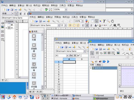Switch to KSpread via taskbar button
The height and width of the screenshot is (100, 134).
[104, 95]
